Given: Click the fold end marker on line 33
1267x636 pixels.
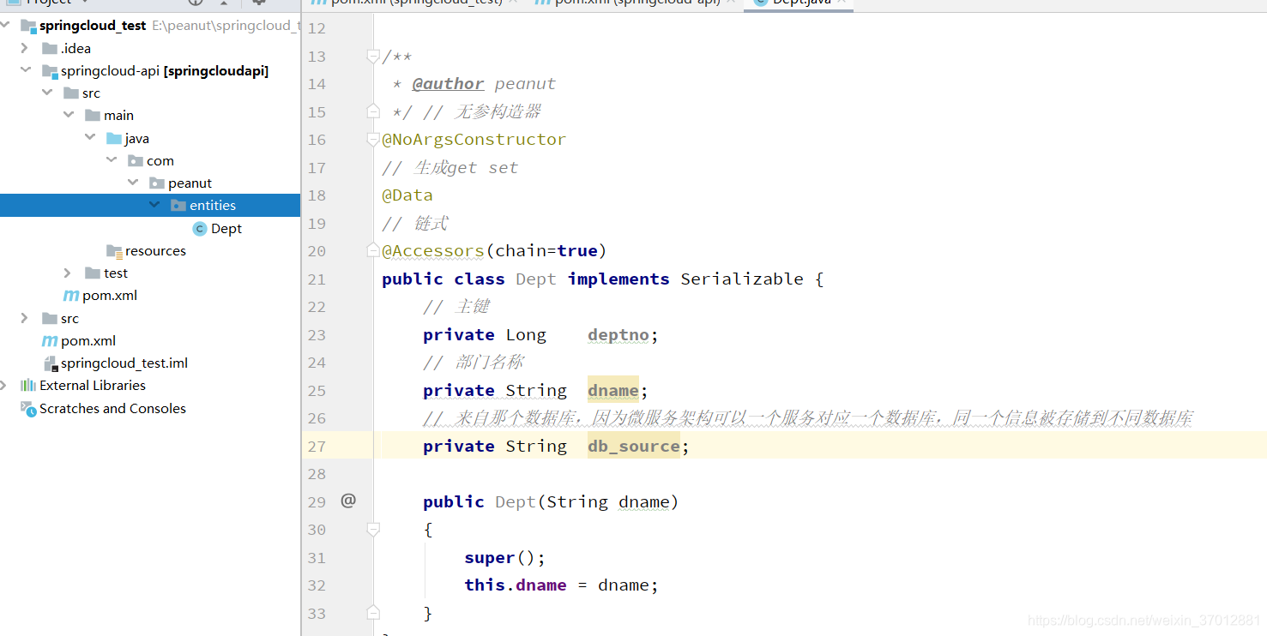Looking at the screenshot, I should [373, 613].
